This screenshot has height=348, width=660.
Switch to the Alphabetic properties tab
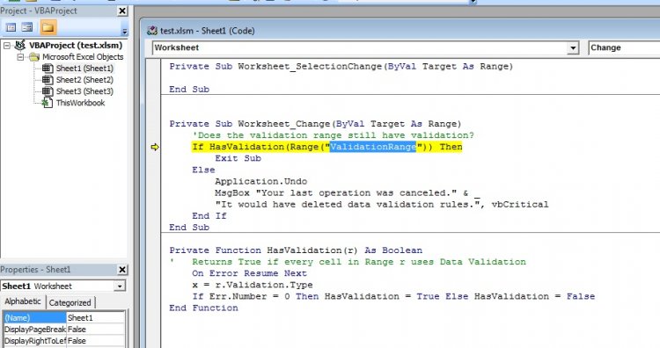(x=23, y=301)
